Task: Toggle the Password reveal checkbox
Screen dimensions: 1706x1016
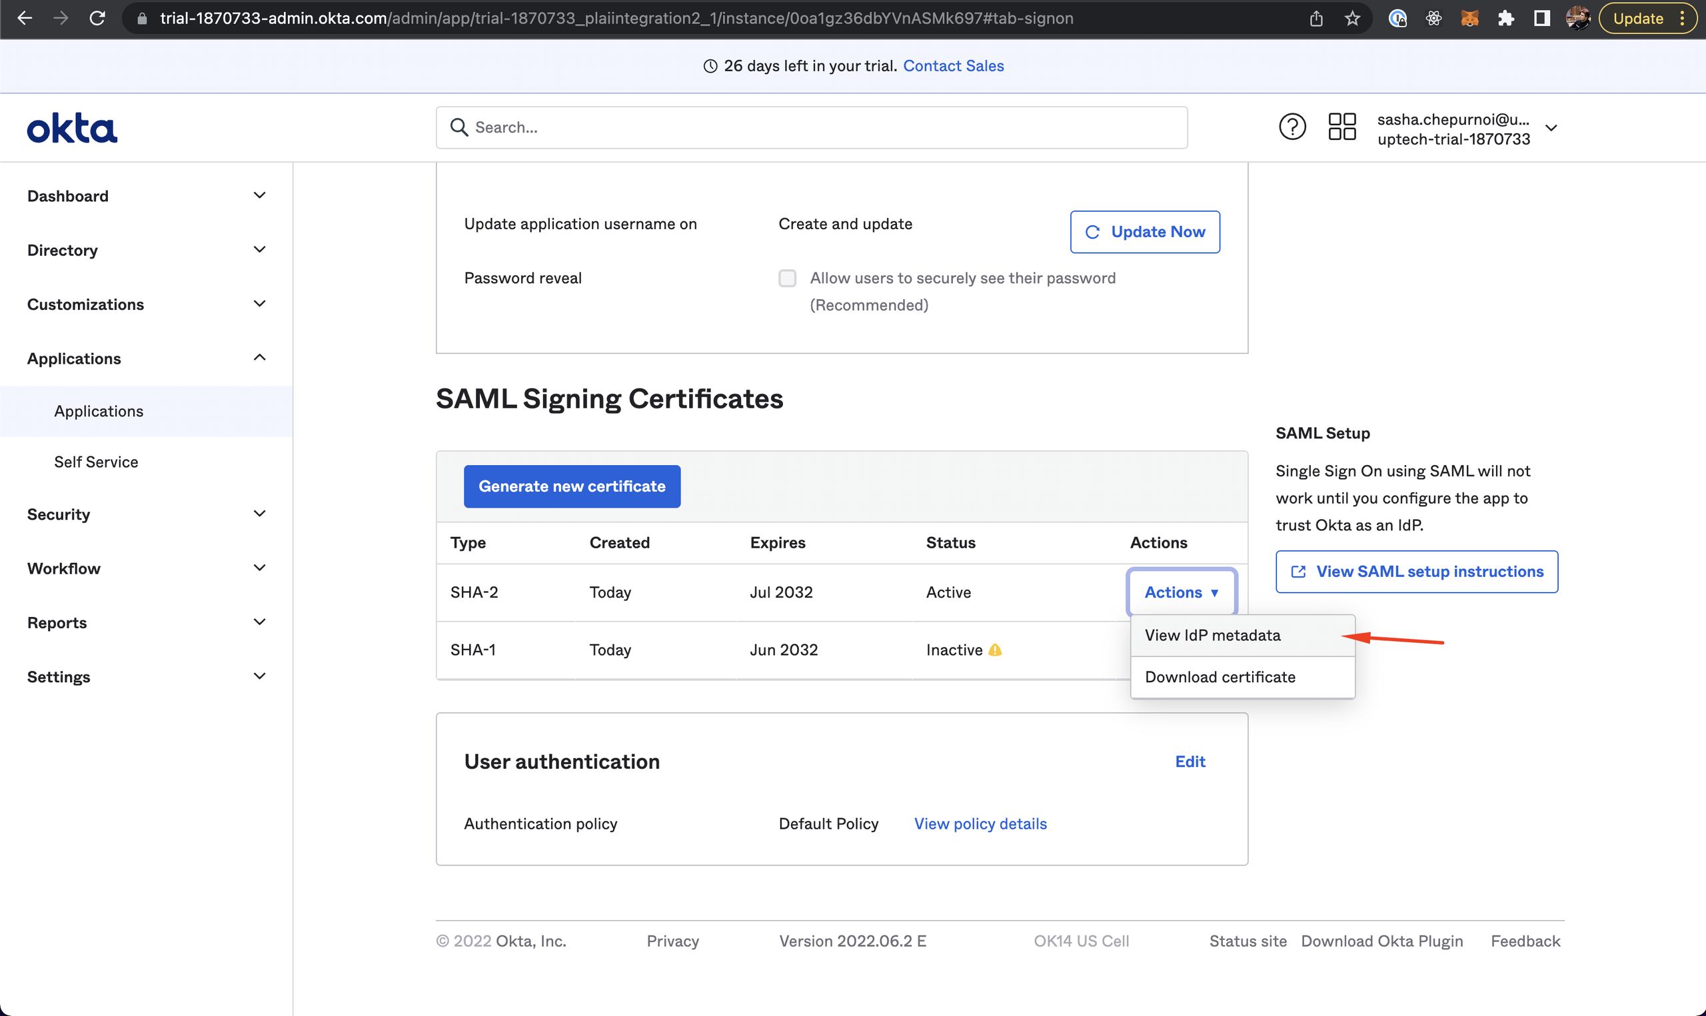Action: pyautogui.click(x=787, y=278)
